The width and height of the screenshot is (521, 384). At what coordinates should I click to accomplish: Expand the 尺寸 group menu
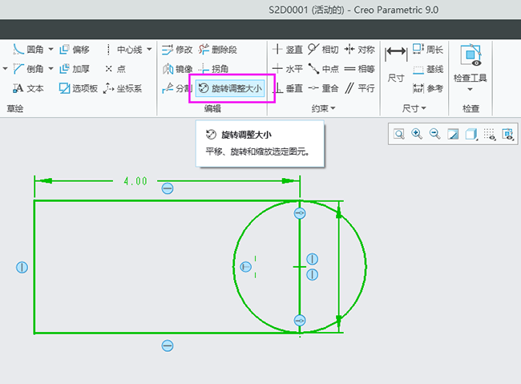tap(414, 108)
